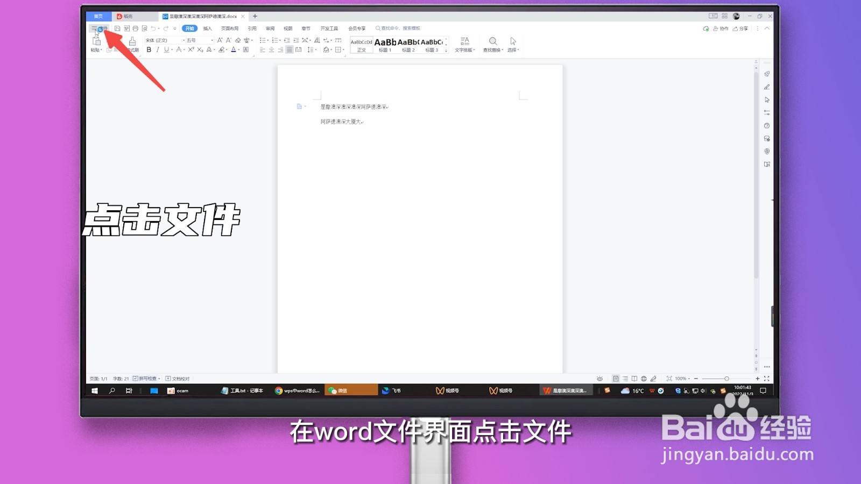Enable eye protection mode in status bar
Image resolution: width=861 pixels, height=484 pixels.
(600, 378)
